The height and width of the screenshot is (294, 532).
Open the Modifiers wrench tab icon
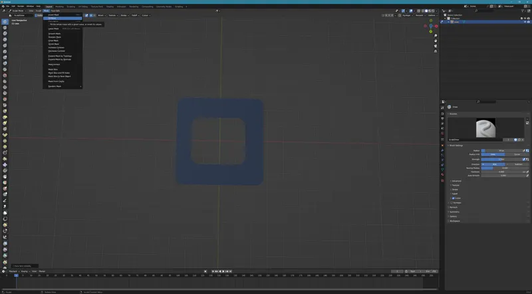coord(442,150)
